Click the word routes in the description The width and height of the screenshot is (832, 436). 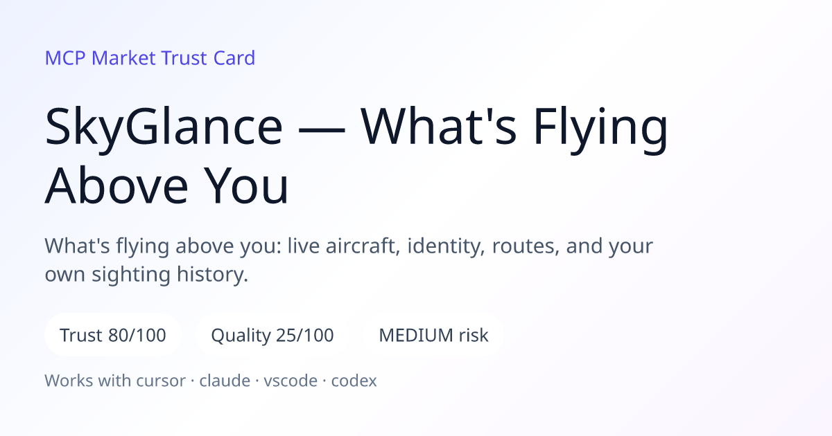tap(525, 246)
